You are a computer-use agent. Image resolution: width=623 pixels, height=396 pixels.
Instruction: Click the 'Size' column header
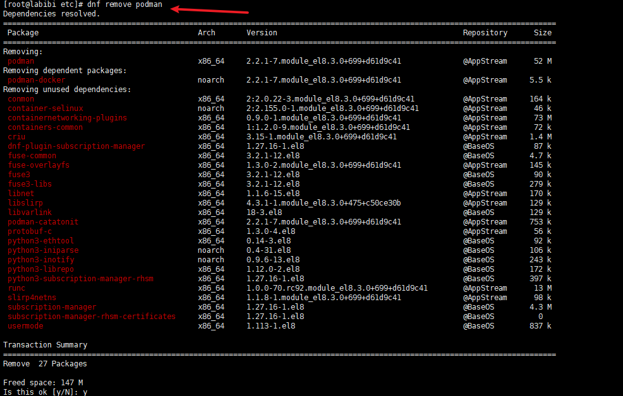click(x=543, y=33)
